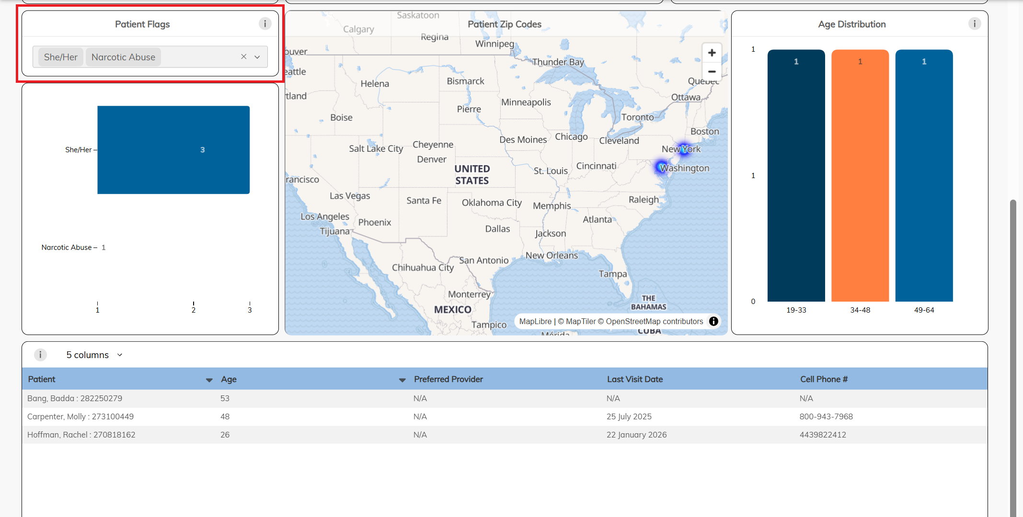Image resolution: width=1023 pixels, height=517 pixels.
Task: Clear all patient flag filters with the X
Action: (243, 56)
